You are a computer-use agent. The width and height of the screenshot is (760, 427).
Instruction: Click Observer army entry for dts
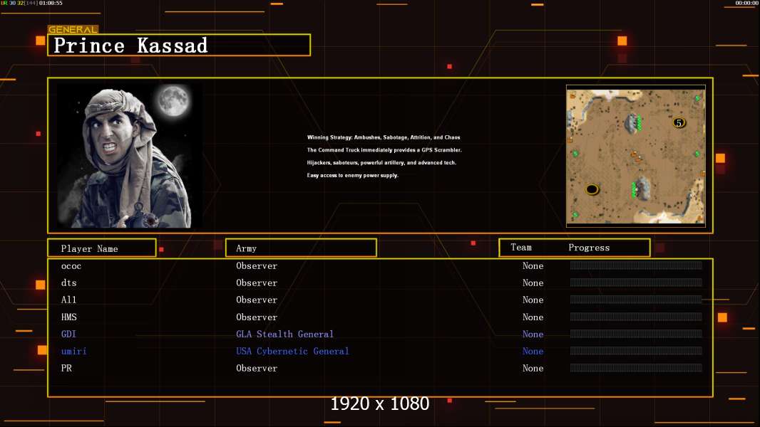point(257,283)
